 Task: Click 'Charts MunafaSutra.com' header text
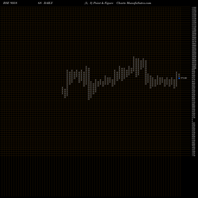(x=134, y=3)
